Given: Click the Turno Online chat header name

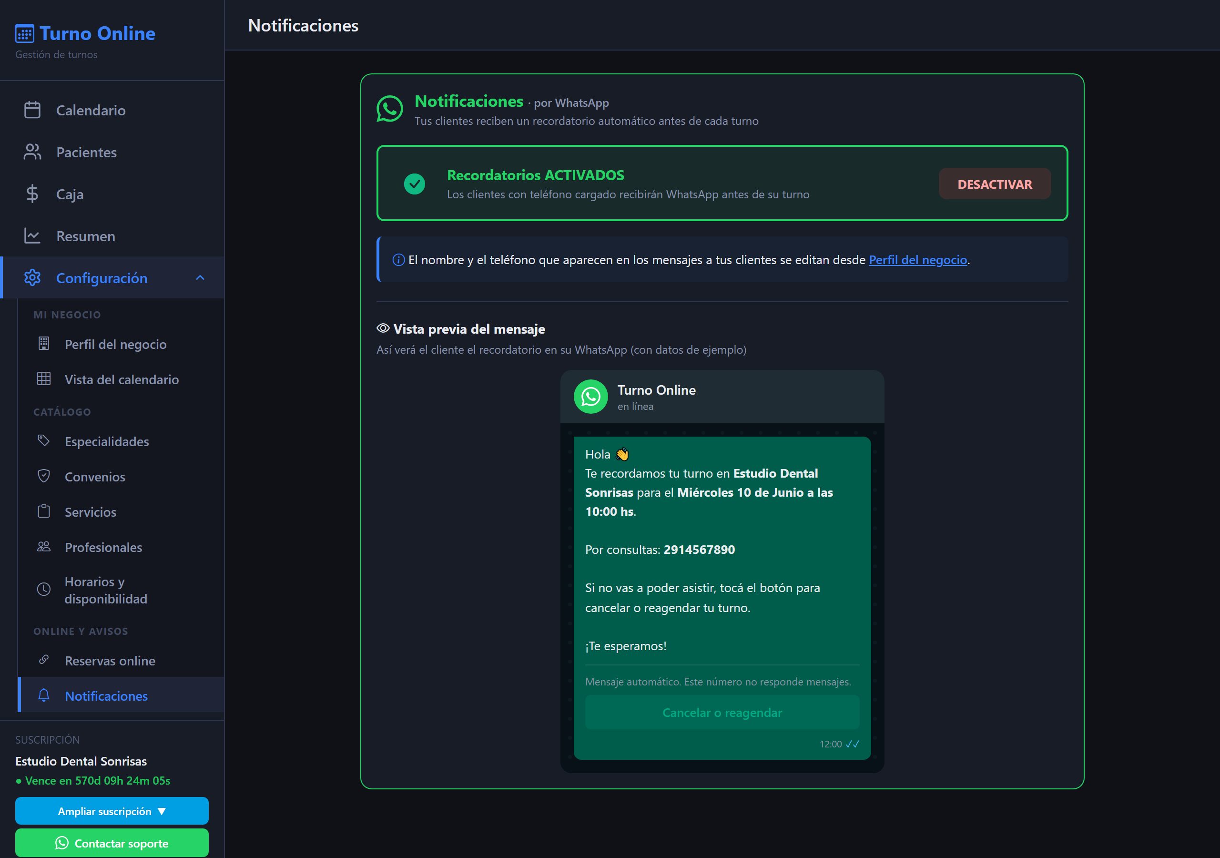Looking at the screenshot, I should coord(657,389).
